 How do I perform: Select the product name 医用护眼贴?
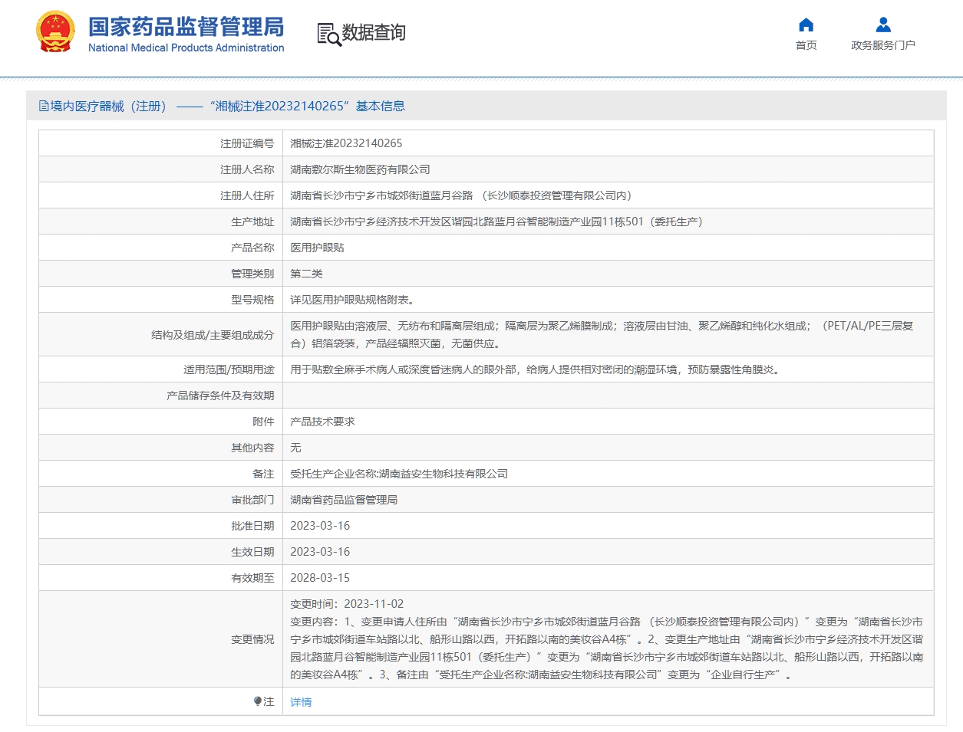(x=317, y=248)
